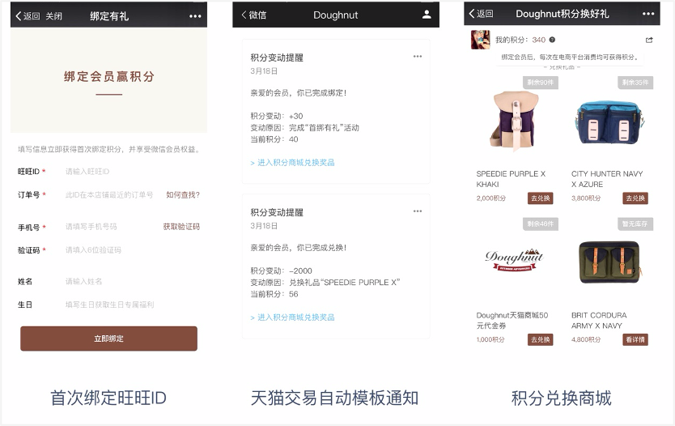Tap 去兑换 for CITY HUNTER NAVY X AZURE
The height and width of the screenshot is (426, 675).
point(635,198)
